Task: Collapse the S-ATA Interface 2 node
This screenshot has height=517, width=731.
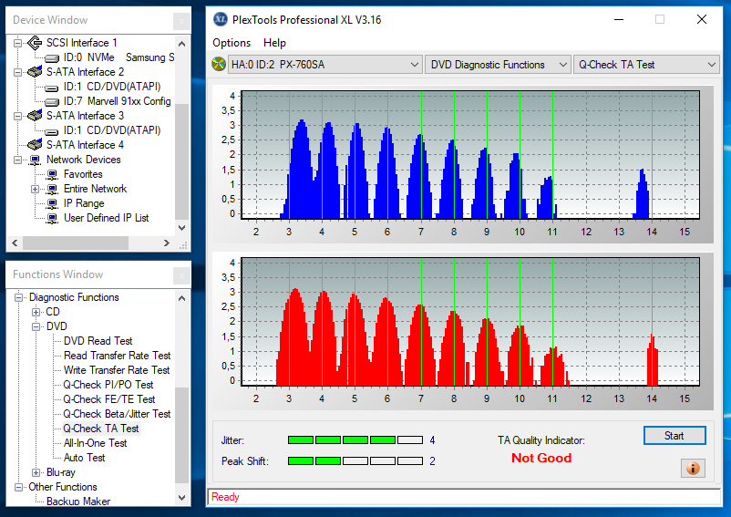Action: click(x=17, y=72)
